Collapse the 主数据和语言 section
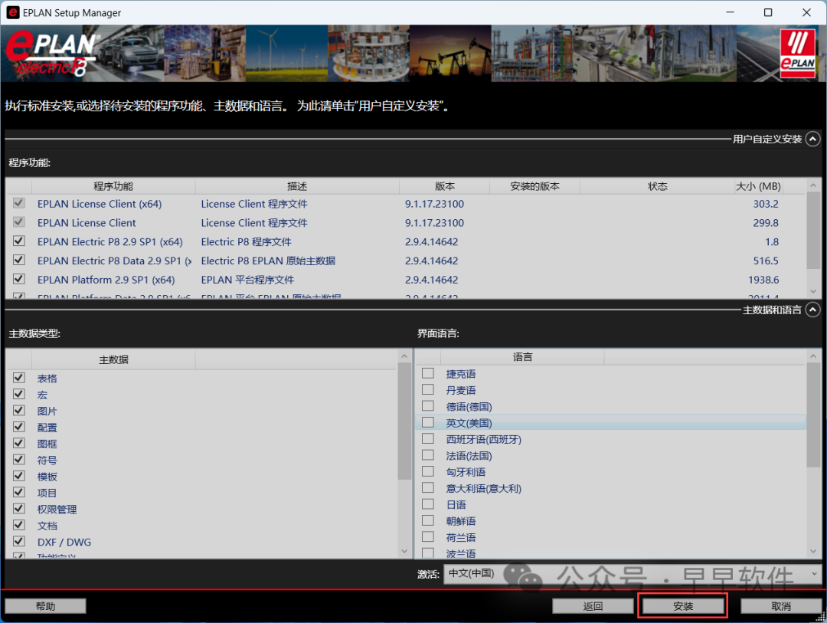827x623 pixels. tap(812, 310)
